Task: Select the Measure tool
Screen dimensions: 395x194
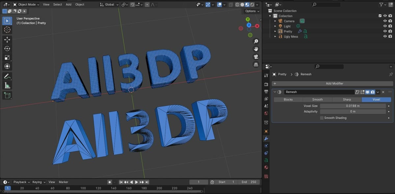Action: tap(7, 85)
